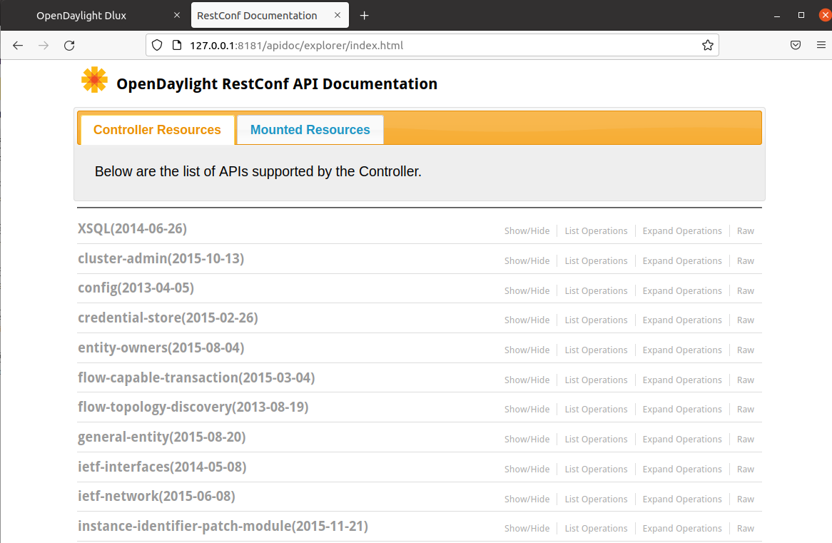Switch to the OpenDaylight Dlux browser tab
This screenshot has width=832, height=543.
tap(81, 16)
